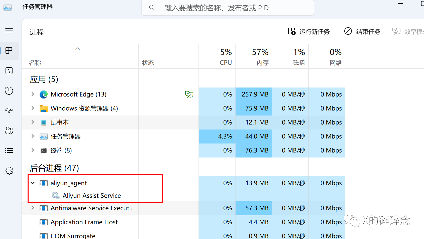
Task: Click 运行新任务 button
Action: point(309,31)
